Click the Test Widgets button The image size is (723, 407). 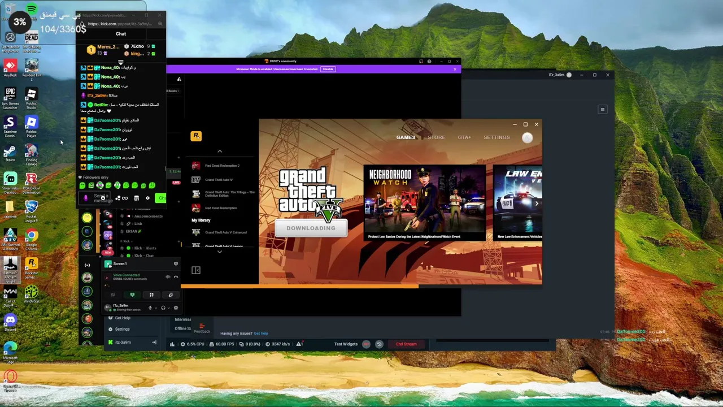(x=346, y=344)
